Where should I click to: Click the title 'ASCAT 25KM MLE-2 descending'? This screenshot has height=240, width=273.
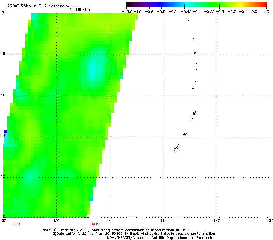[39, 6]
